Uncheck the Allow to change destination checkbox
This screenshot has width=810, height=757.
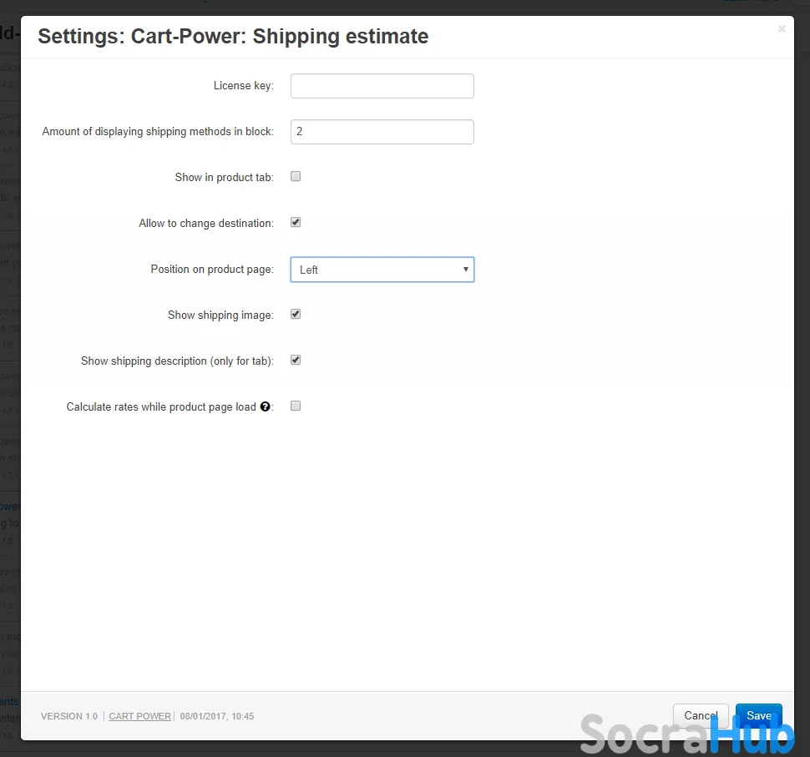point(296,223)
